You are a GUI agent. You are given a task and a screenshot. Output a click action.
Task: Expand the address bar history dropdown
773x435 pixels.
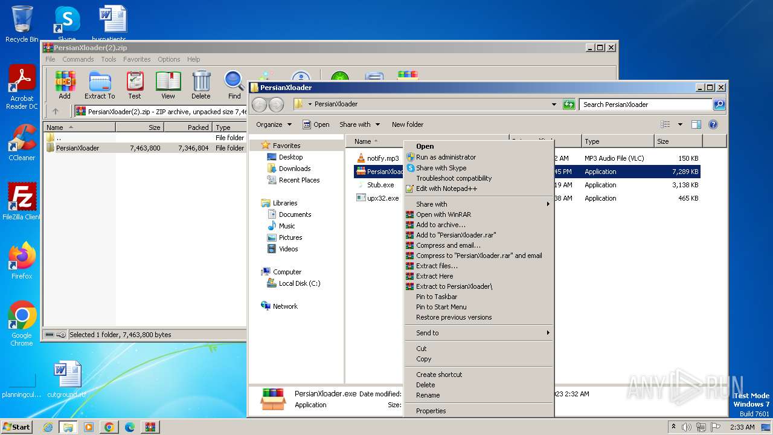(x=554, y=104)
